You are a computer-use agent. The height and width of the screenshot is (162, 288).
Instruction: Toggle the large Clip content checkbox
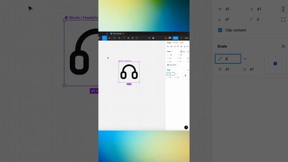220,30
